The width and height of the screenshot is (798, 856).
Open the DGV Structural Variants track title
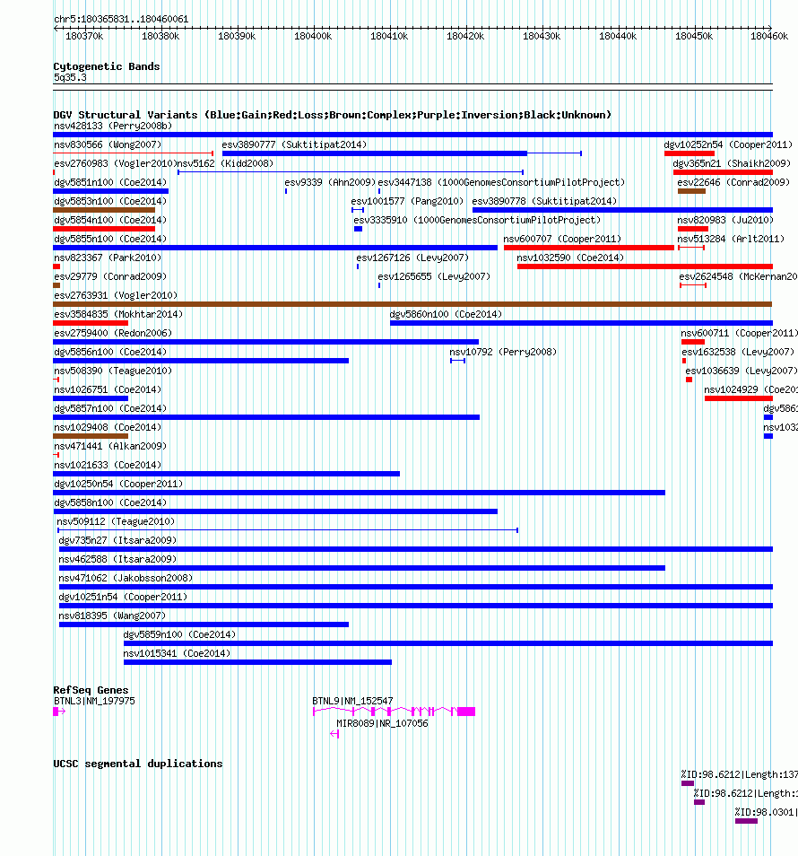(332, 115)
